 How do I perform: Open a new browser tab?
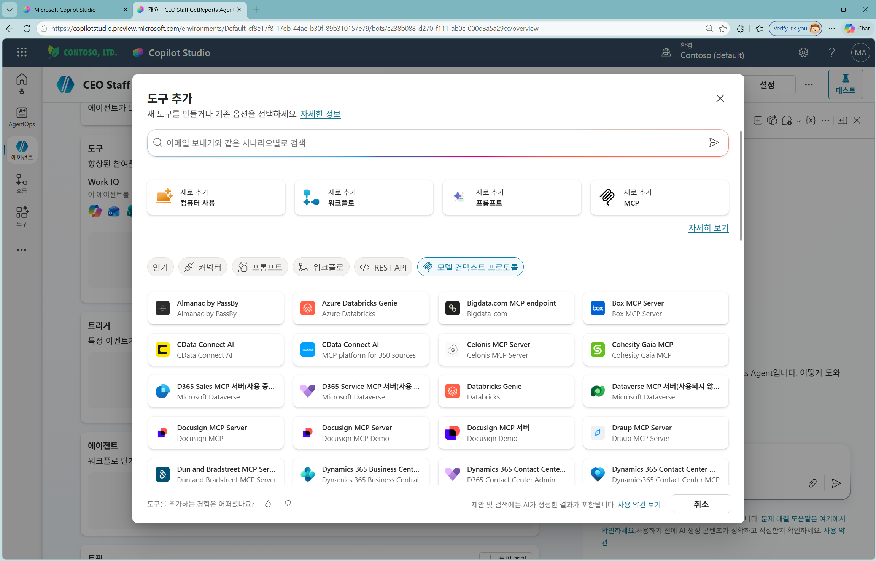[x=256, y=10]
